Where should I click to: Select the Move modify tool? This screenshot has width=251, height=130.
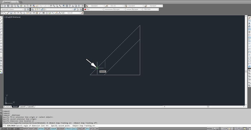pos(250,32)
